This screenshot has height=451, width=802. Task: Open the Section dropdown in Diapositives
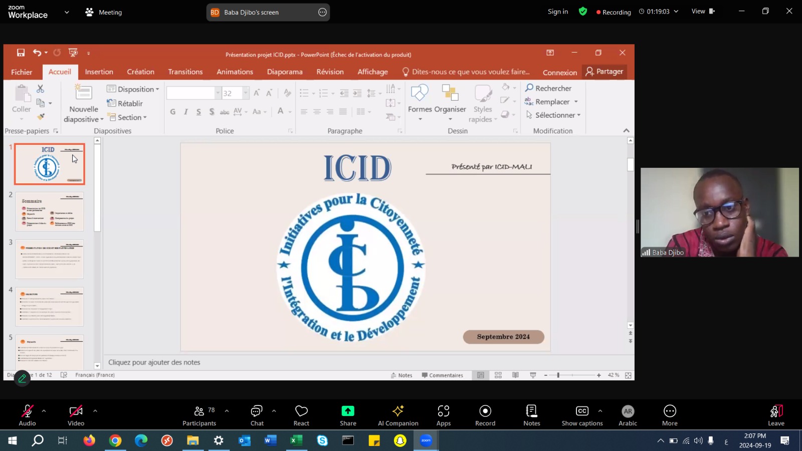coord(129,117)
